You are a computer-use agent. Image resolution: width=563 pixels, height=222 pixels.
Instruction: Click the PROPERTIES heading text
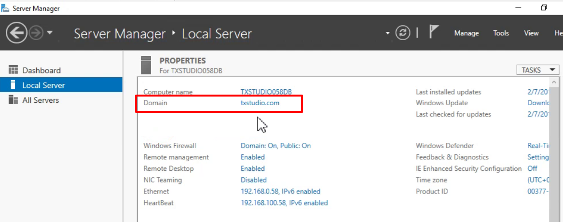(x=183, y=61)
